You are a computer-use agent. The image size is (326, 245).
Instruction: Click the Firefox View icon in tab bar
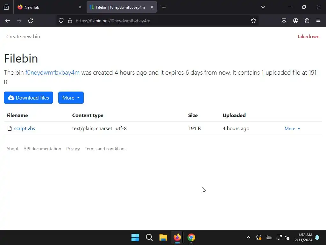point(6,7)
